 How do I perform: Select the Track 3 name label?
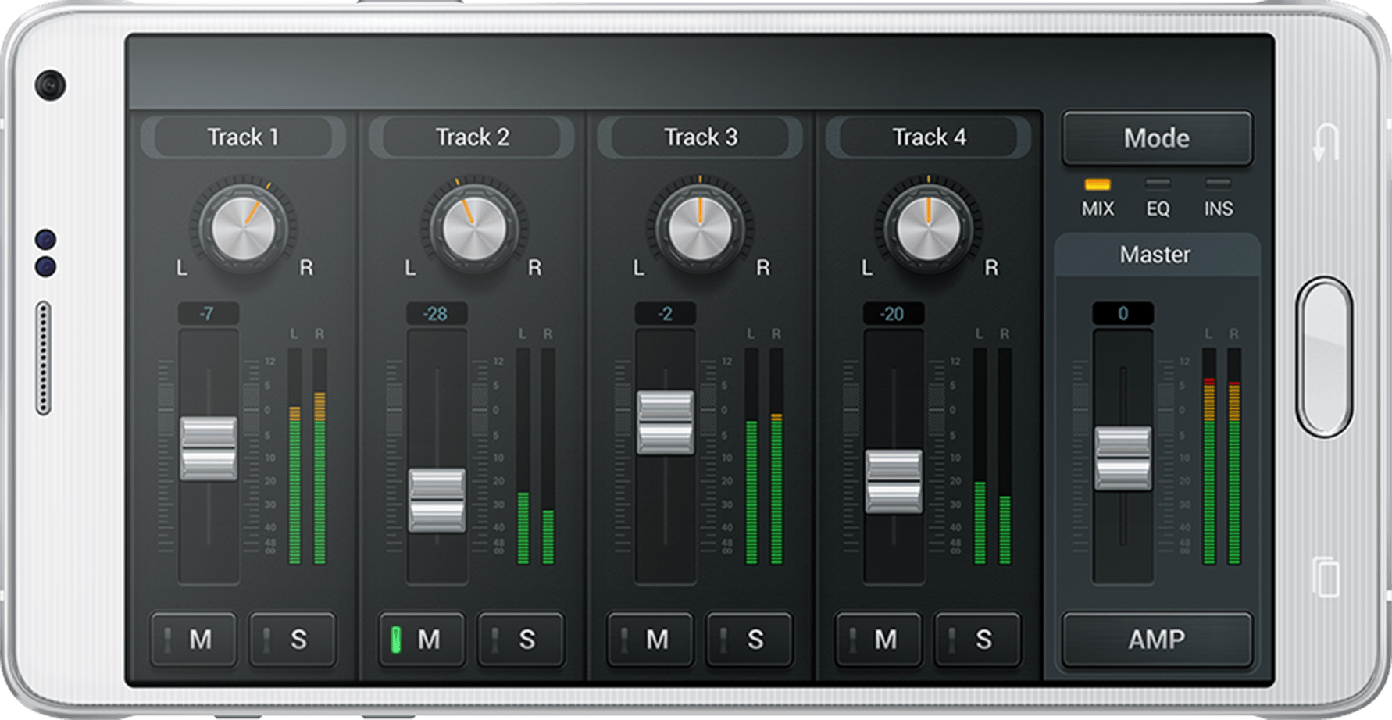click(x=701, y=137)
